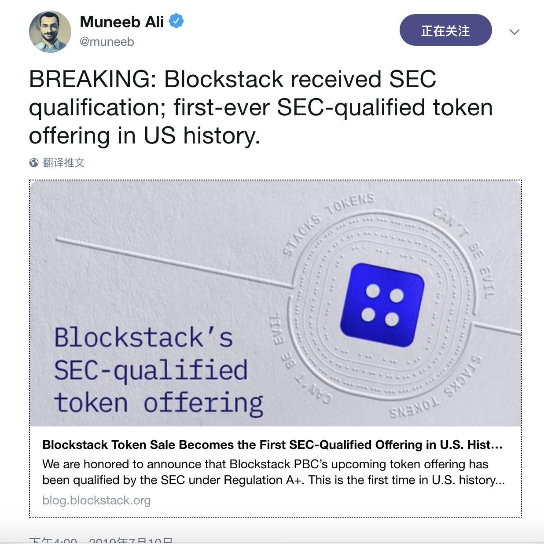
Task: Click 翻译推文 to translate the tweet
Action: (x=64, y=163)
